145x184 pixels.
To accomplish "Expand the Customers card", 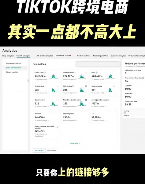I will click(x=58, y=100).
